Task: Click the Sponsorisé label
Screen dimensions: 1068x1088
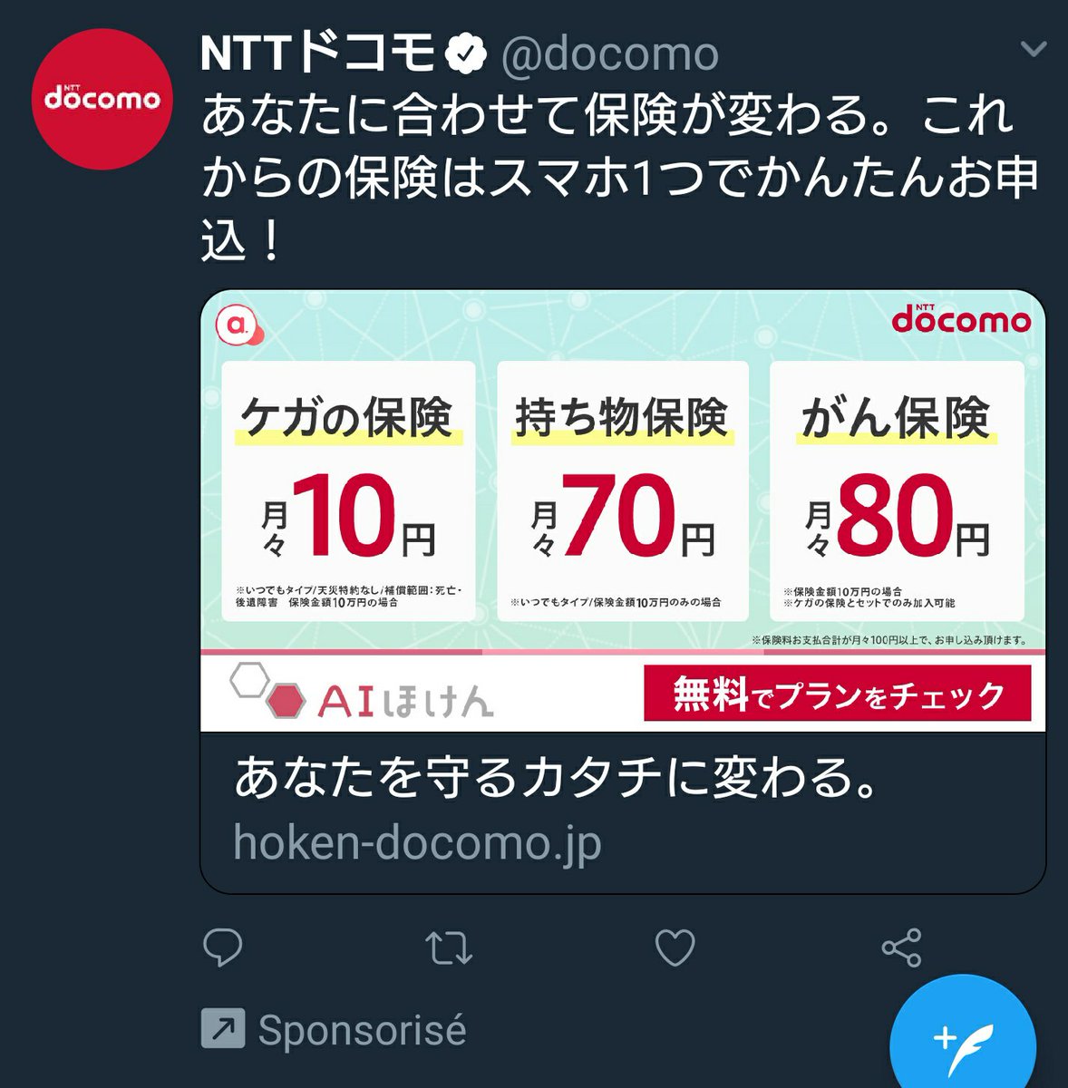Action: click(x=362, y=1030)
